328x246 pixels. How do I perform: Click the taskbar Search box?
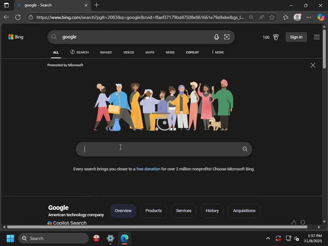[x=53, y=238]
